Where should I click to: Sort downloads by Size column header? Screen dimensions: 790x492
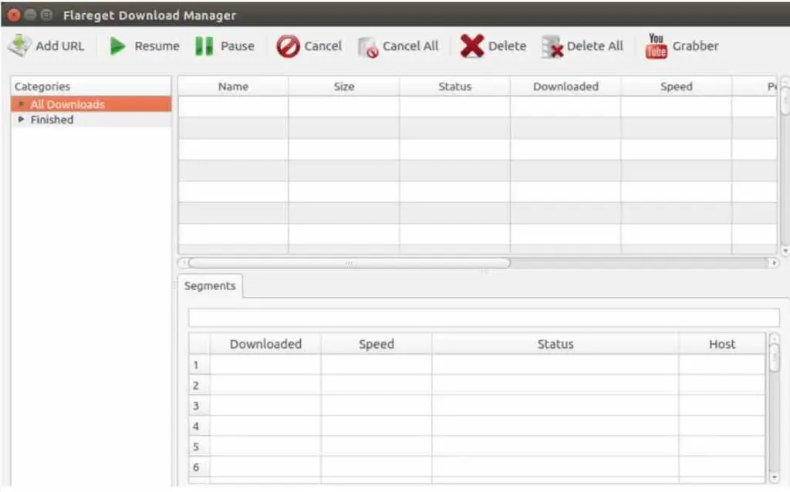344,86
